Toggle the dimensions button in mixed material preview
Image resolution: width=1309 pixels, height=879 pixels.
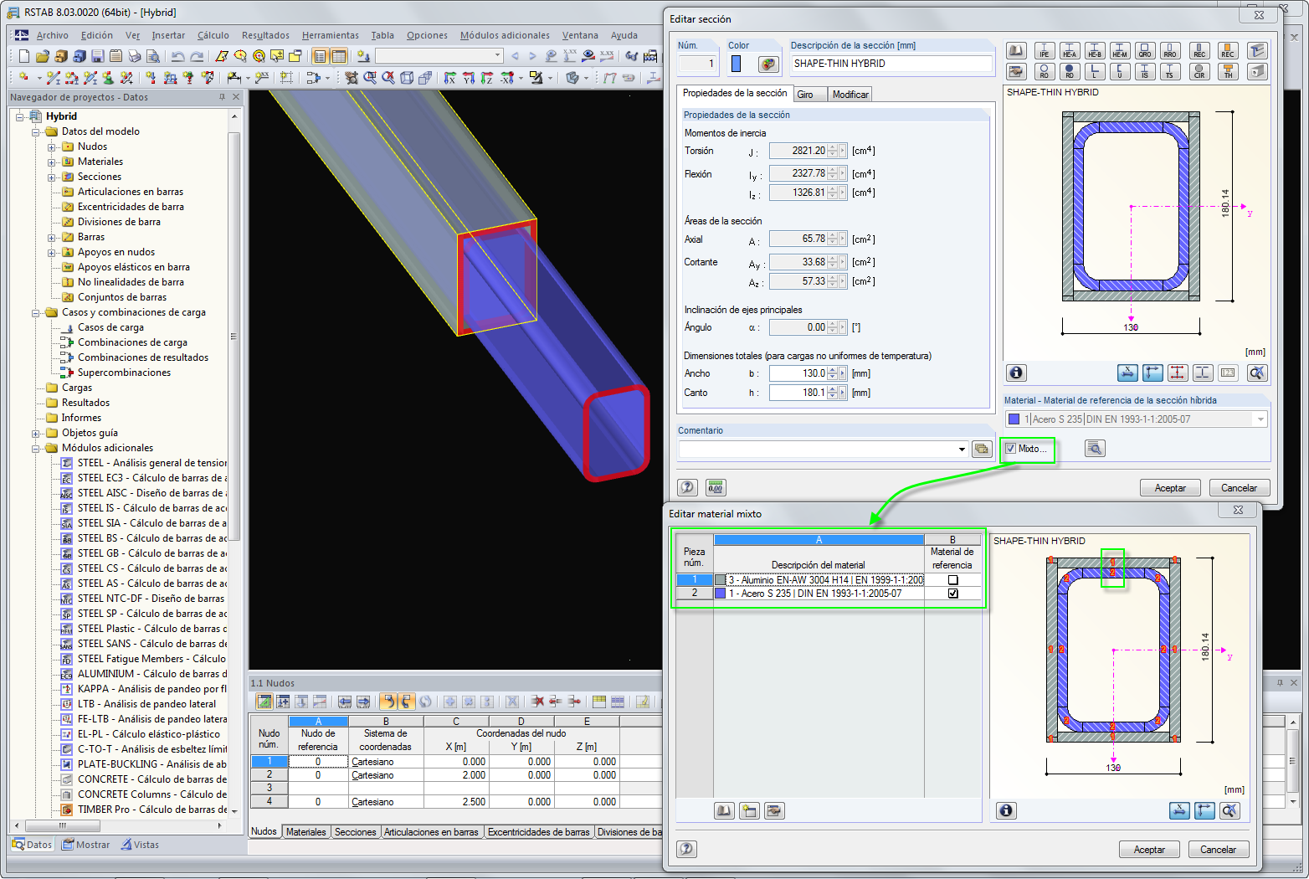point(1179,810)
